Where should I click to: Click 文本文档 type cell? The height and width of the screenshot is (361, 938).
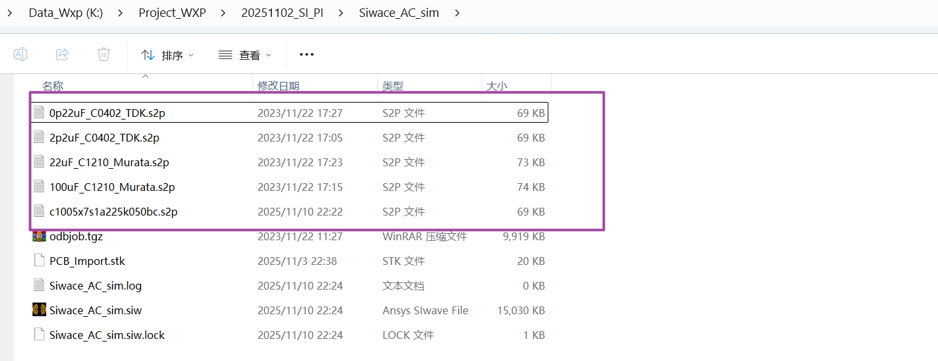[403, 286]
